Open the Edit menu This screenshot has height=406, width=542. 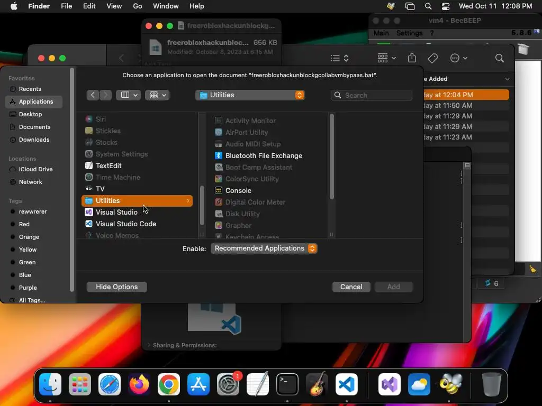pos(89,6)
